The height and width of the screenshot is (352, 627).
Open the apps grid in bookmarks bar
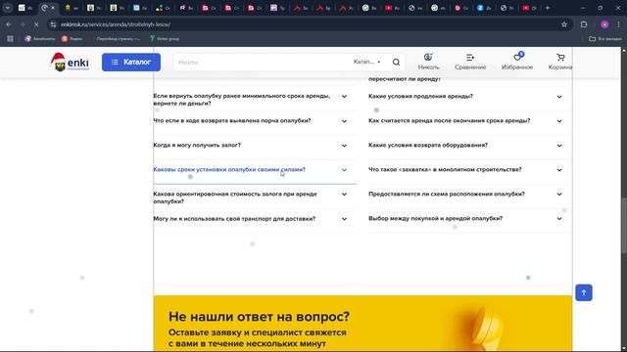pos(10,39)
